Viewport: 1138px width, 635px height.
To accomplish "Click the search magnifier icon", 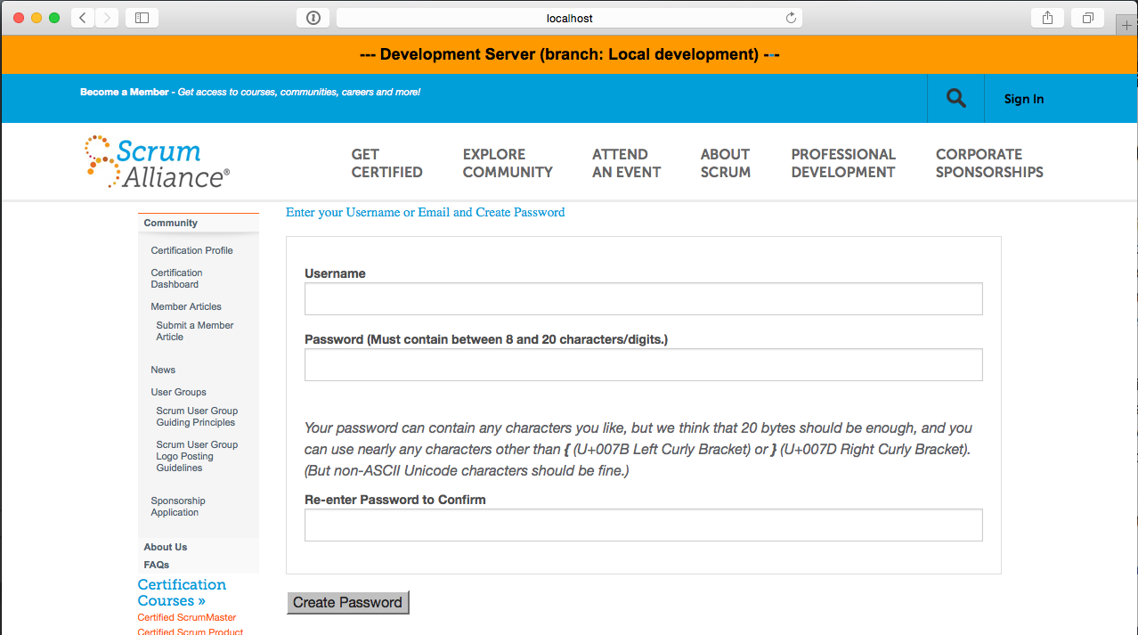I will (x=955, y=99).
